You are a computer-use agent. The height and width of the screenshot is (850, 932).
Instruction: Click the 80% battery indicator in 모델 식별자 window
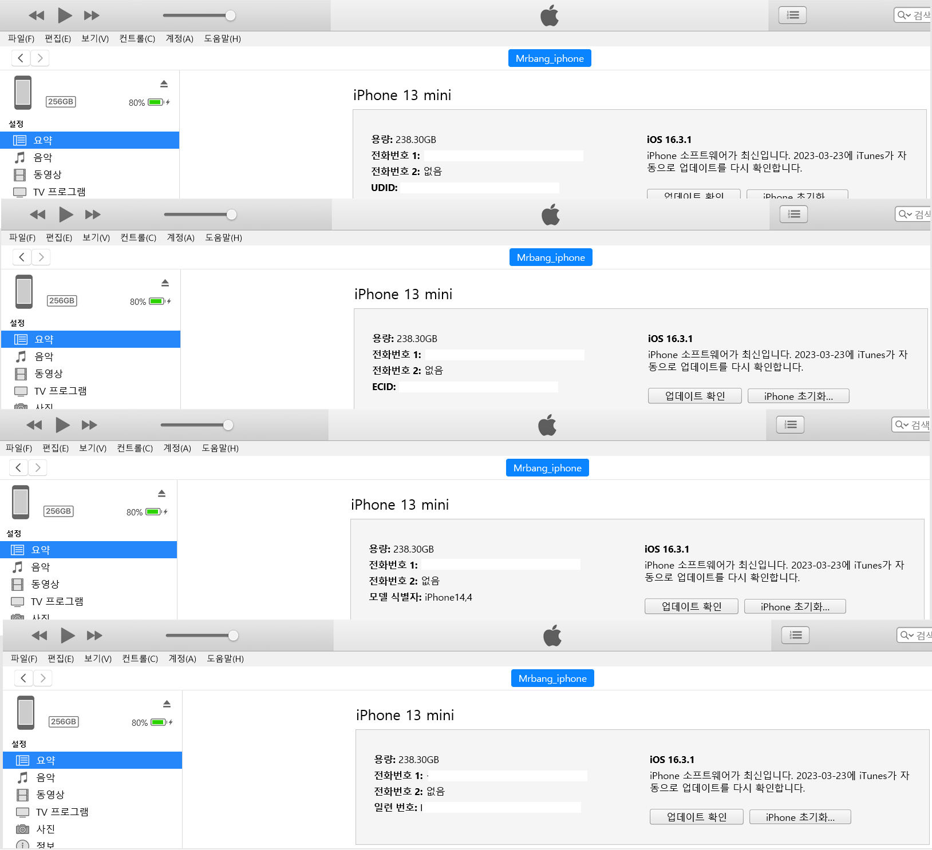tap(147, 512)
